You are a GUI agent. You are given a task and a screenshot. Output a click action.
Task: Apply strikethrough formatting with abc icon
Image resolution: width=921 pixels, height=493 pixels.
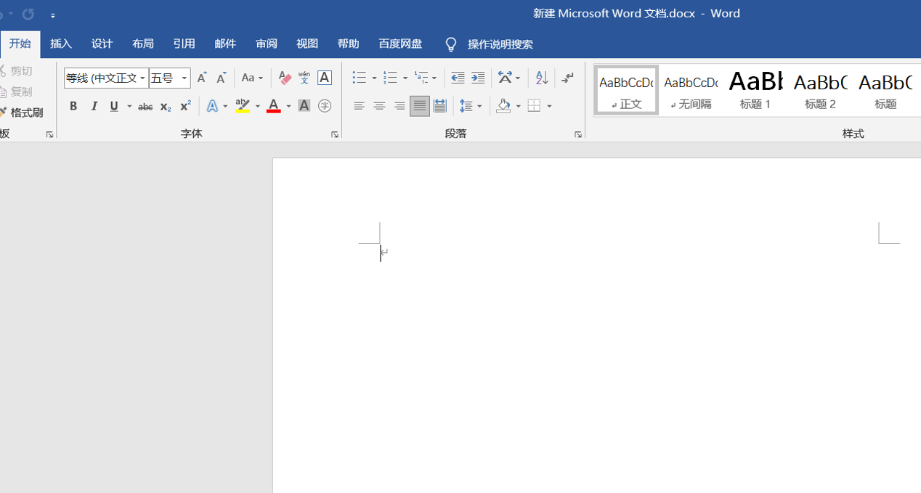click(x=145, y=107)
